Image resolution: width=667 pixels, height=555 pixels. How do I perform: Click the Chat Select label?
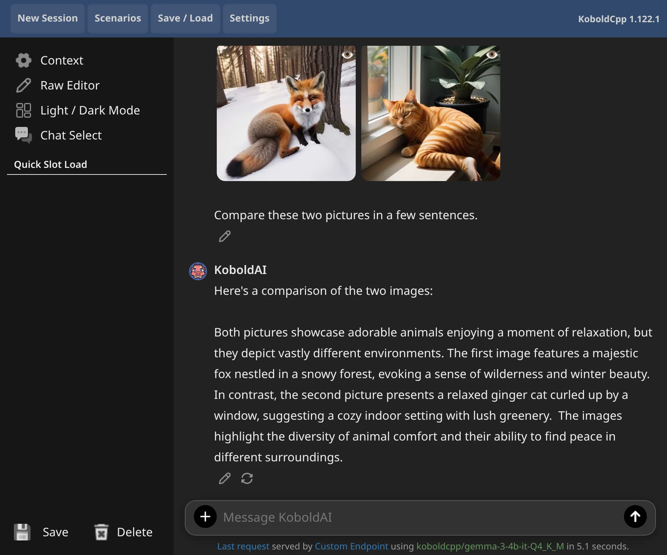tap(71, 135)
